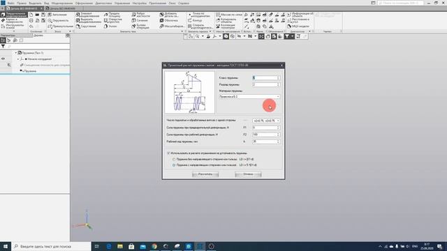Select Копировать объекты tool
The width and height of the screenshot is (447, 251).
[x=226, y=20]
